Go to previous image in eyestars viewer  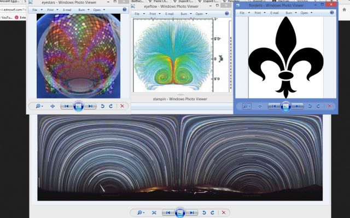click(x=67, y=106)
